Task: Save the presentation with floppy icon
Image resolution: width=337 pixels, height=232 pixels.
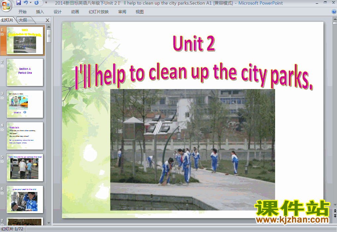Action: pyautogui.click(x=19, y=3)
